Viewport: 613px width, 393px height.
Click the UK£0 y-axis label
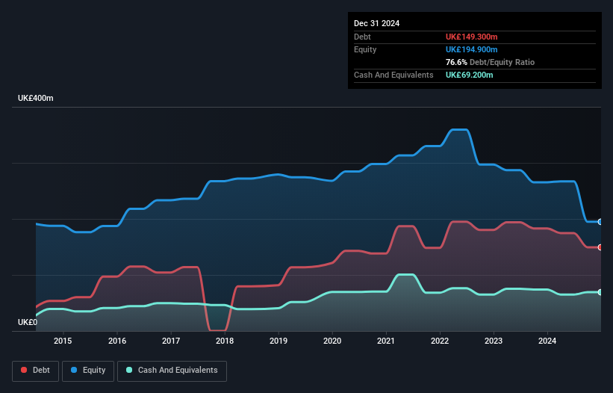click(28, 322)
